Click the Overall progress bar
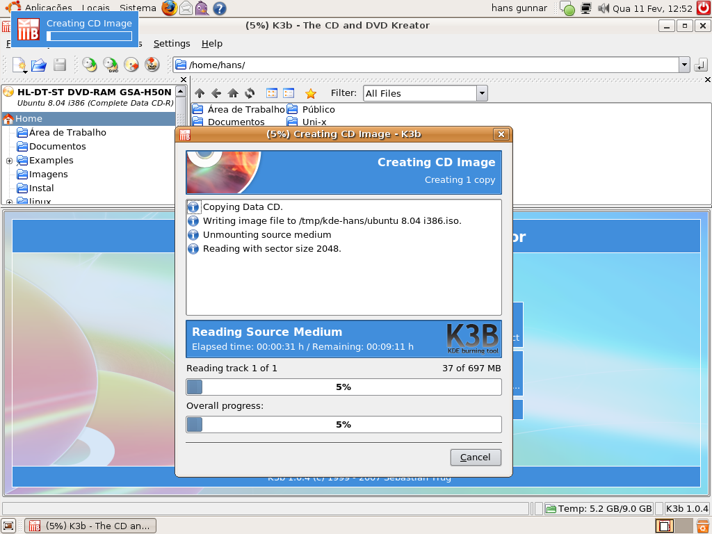Screen dimensions: 712x534 pyautogui.click(x=343, y=425)
